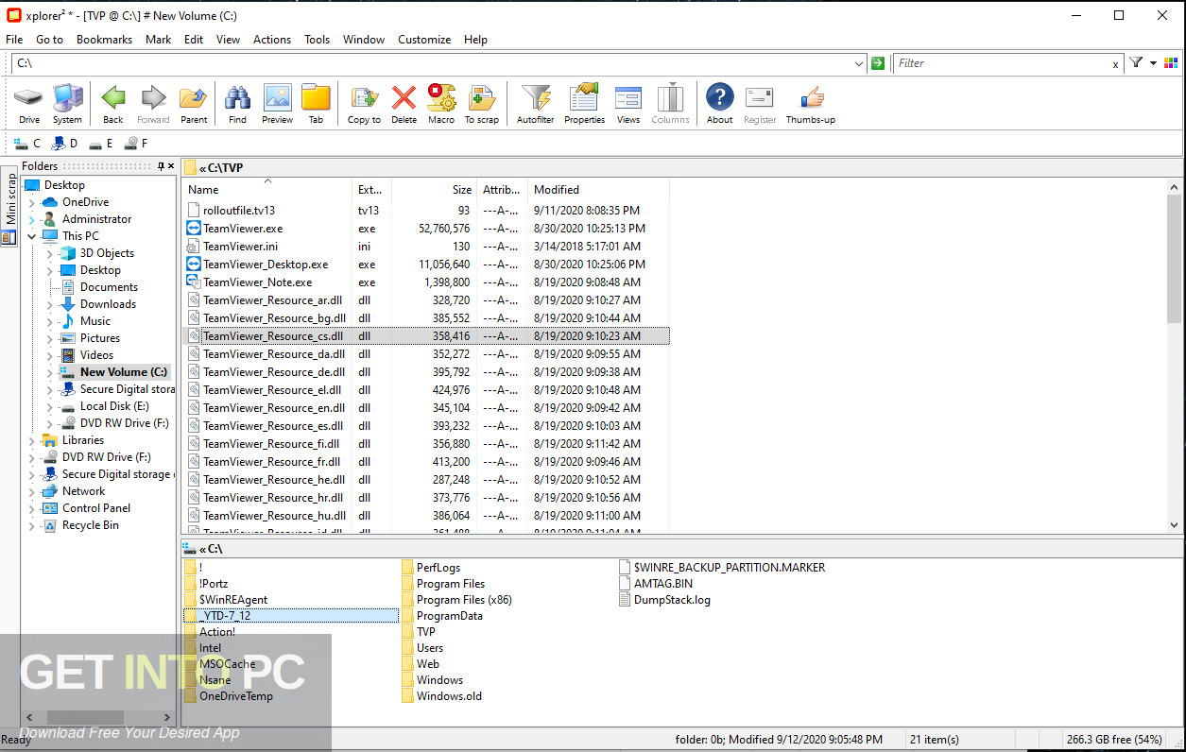Select Pictures in folder tree
1186x752 pixels.
100,338
